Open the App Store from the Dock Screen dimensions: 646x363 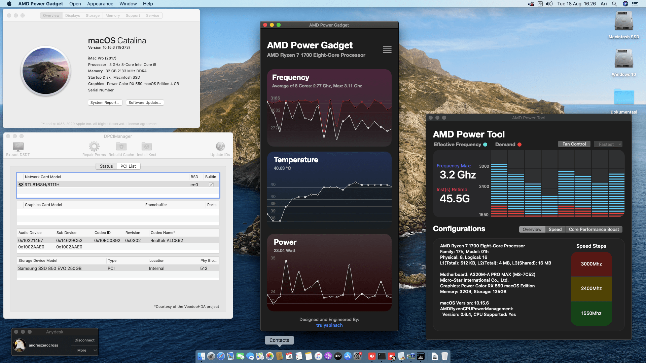point(347,356)
